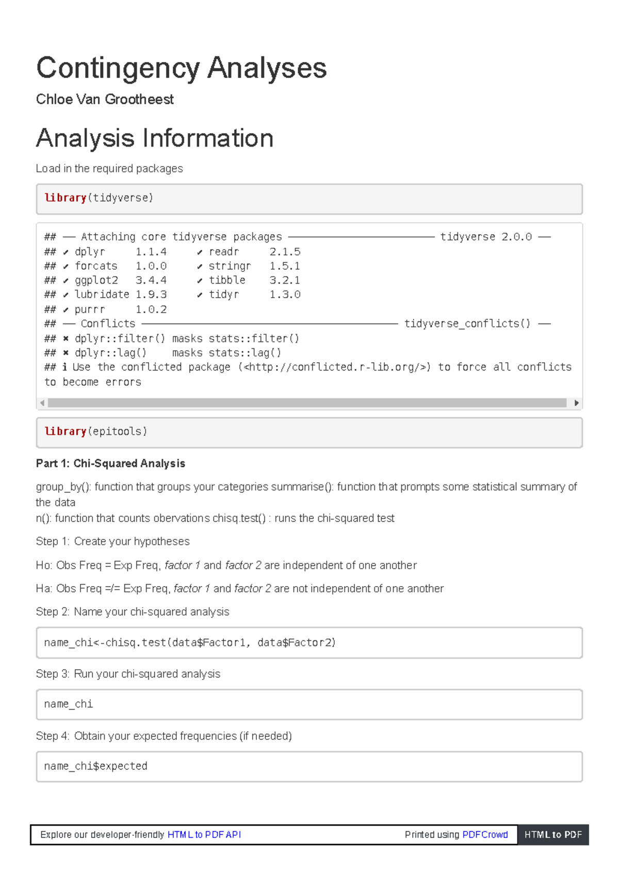619x876 pixels.
Task: Click the tidyverse_conflicts() label in the output
Action: (467, 324)
